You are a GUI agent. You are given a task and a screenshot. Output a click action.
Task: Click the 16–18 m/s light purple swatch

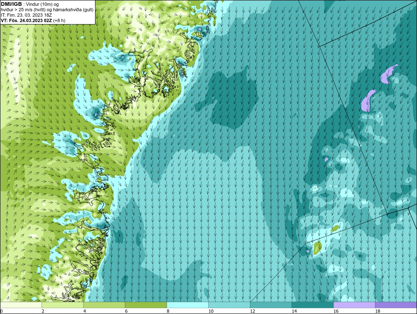click(354, 305)
